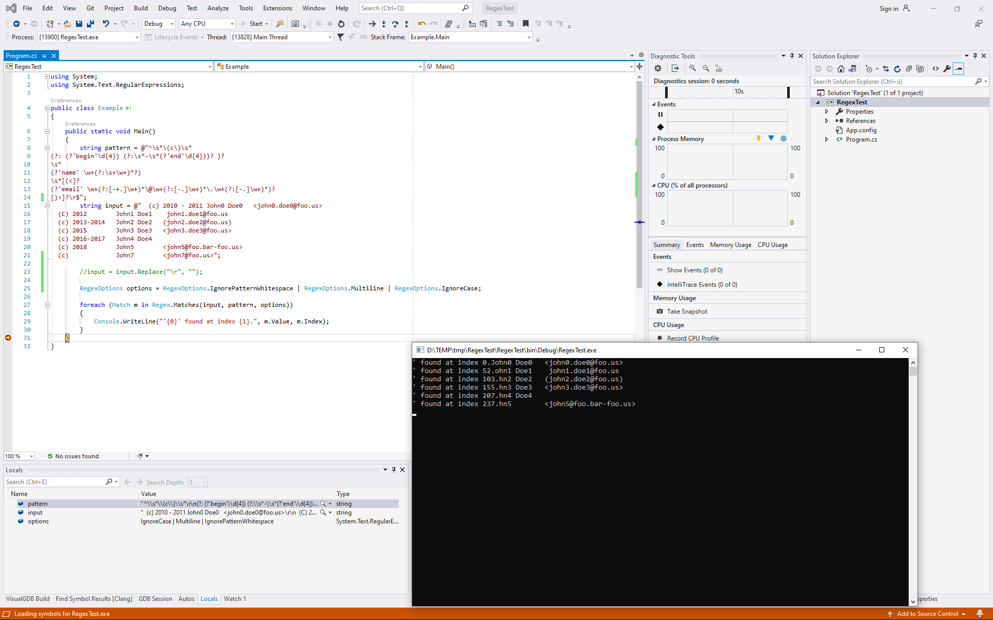Viewport: 993px width, 620px height.
Task: Pin the Diagnostic Tools panel
Action: tap(792, 56)
